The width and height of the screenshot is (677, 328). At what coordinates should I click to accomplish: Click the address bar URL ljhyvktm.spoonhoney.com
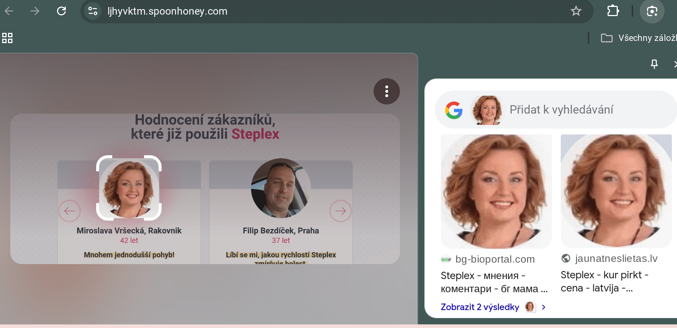click(167, 11)
